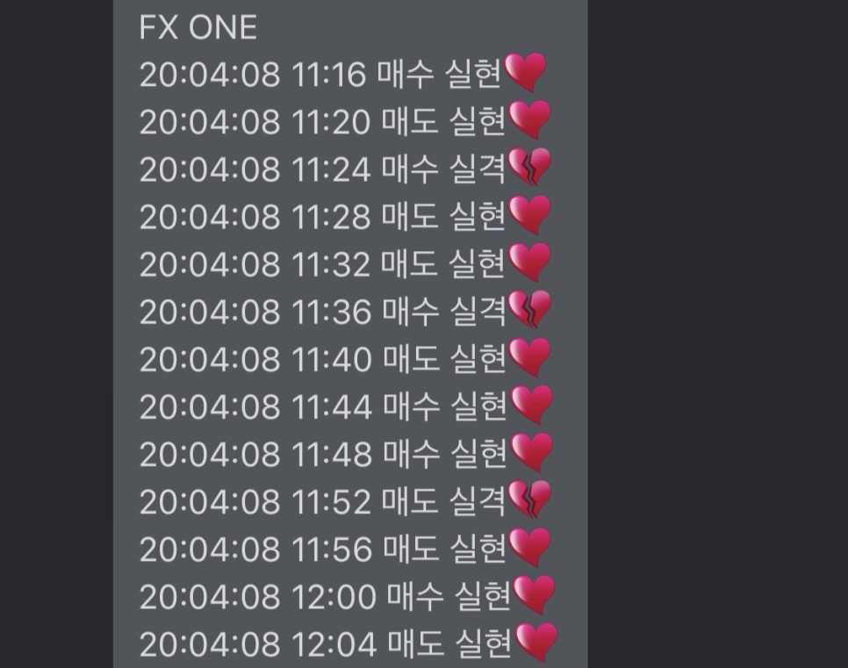Click the heart emoji after 11:44 매수 실현
848x668 pixels.
pos(532,406)
